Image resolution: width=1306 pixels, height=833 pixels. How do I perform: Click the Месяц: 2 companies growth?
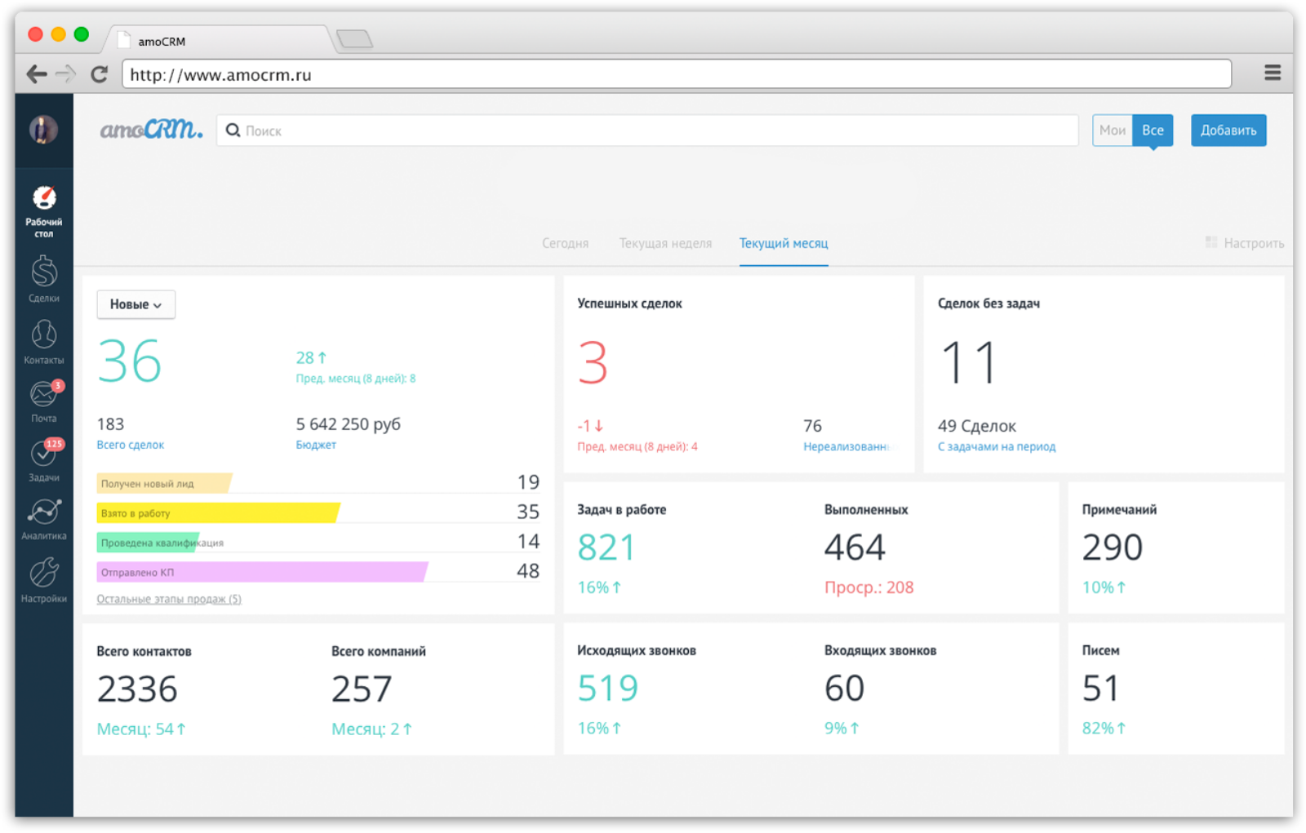pyautogui.click(x=371, y=729)
